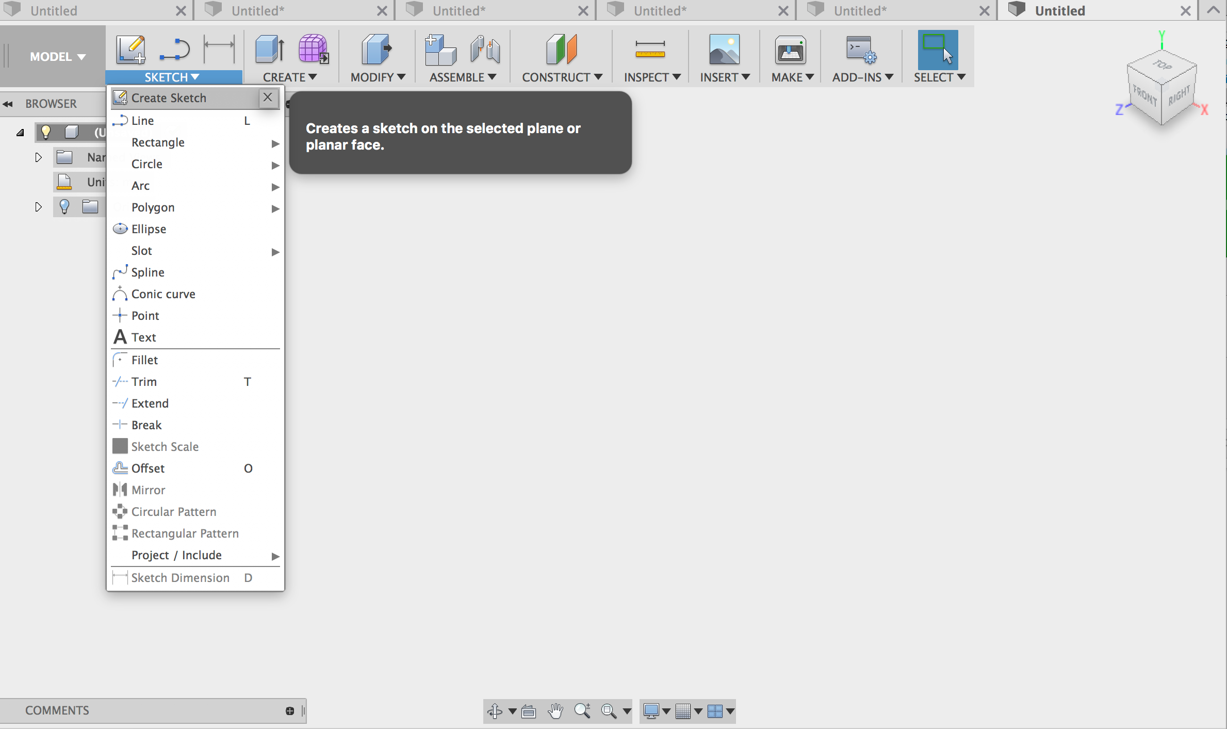The height and width of the screenshot is (729, 1227).
Task: Choose Create Sketch in the Sketch menu
Action: tap(185, 98)
